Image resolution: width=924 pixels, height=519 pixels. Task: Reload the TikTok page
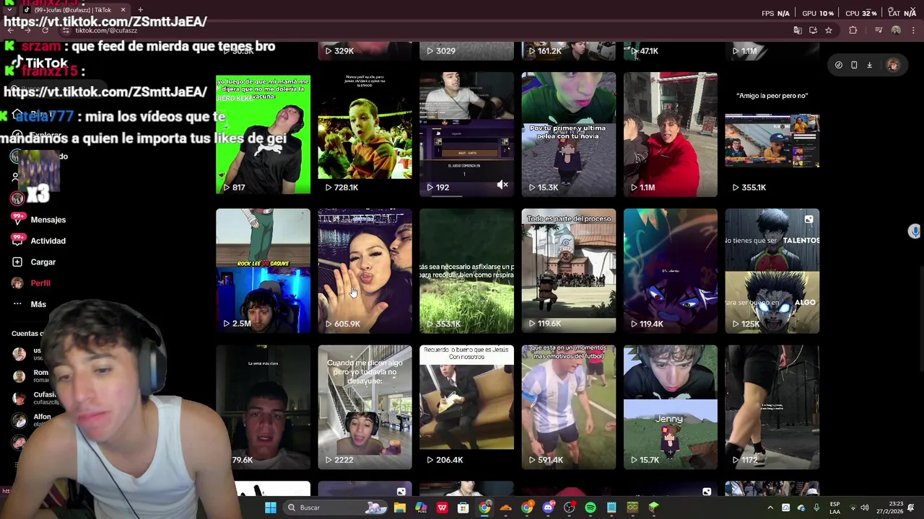pyautogui.click(x=45, y=30)
